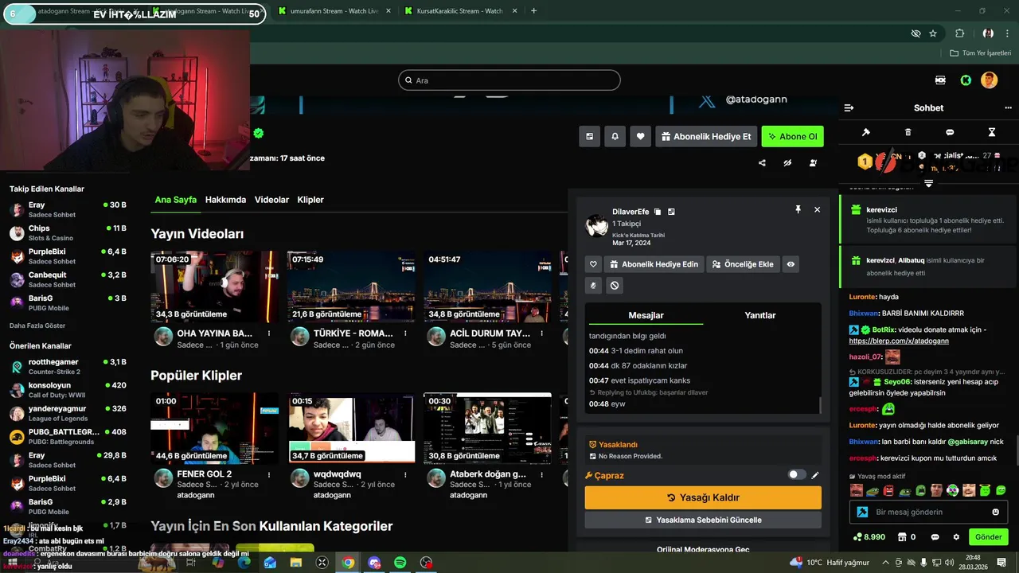Expand Daha Fazla Göster in followed channels
Screen dimensions: 1019x573
(37, 325)
